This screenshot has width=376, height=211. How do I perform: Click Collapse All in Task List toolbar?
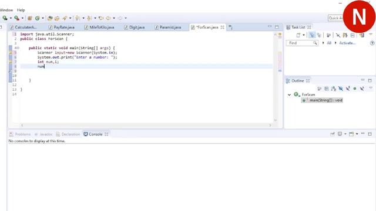pyautogui.click(x=352, y=35)
